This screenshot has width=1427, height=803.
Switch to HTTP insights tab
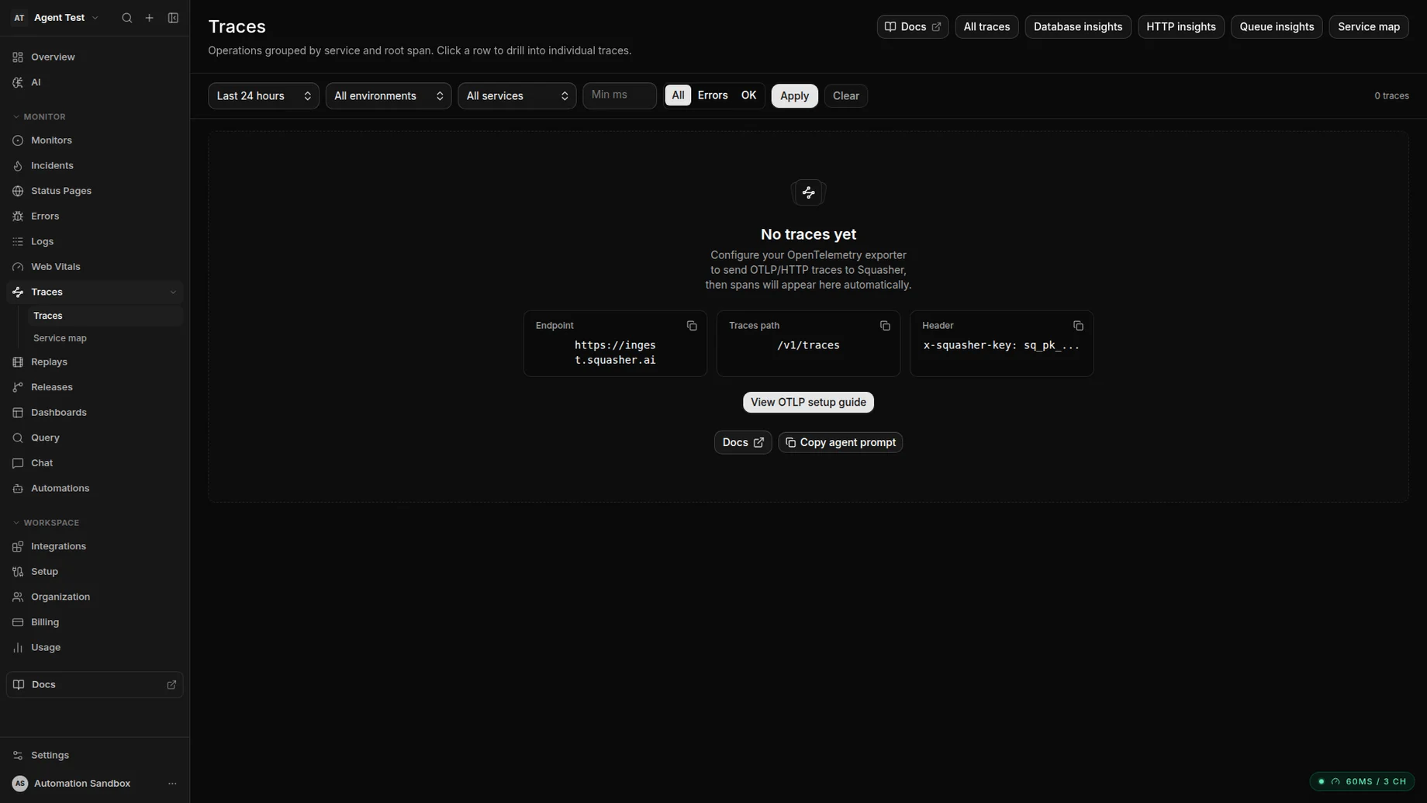pyautogui.click(x=1181, y=27)
